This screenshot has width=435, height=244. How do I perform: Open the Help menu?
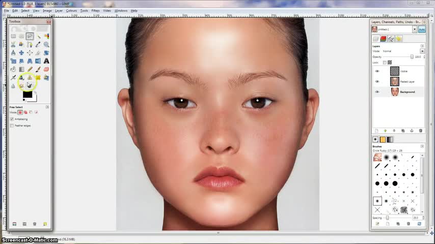click(134, 11)
